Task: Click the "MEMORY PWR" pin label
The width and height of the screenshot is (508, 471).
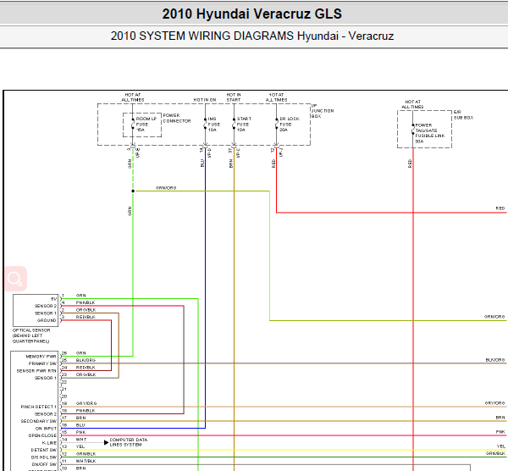Action: pos(41,357)
